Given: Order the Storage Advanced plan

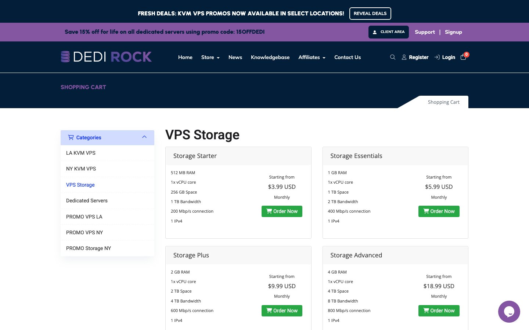Looking at the screenshot, I should pos(439,311).
